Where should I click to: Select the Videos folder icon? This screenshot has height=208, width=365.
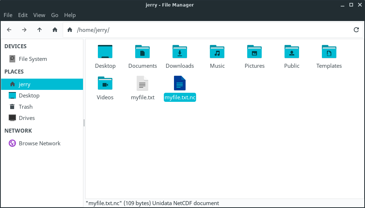[105, 84]
